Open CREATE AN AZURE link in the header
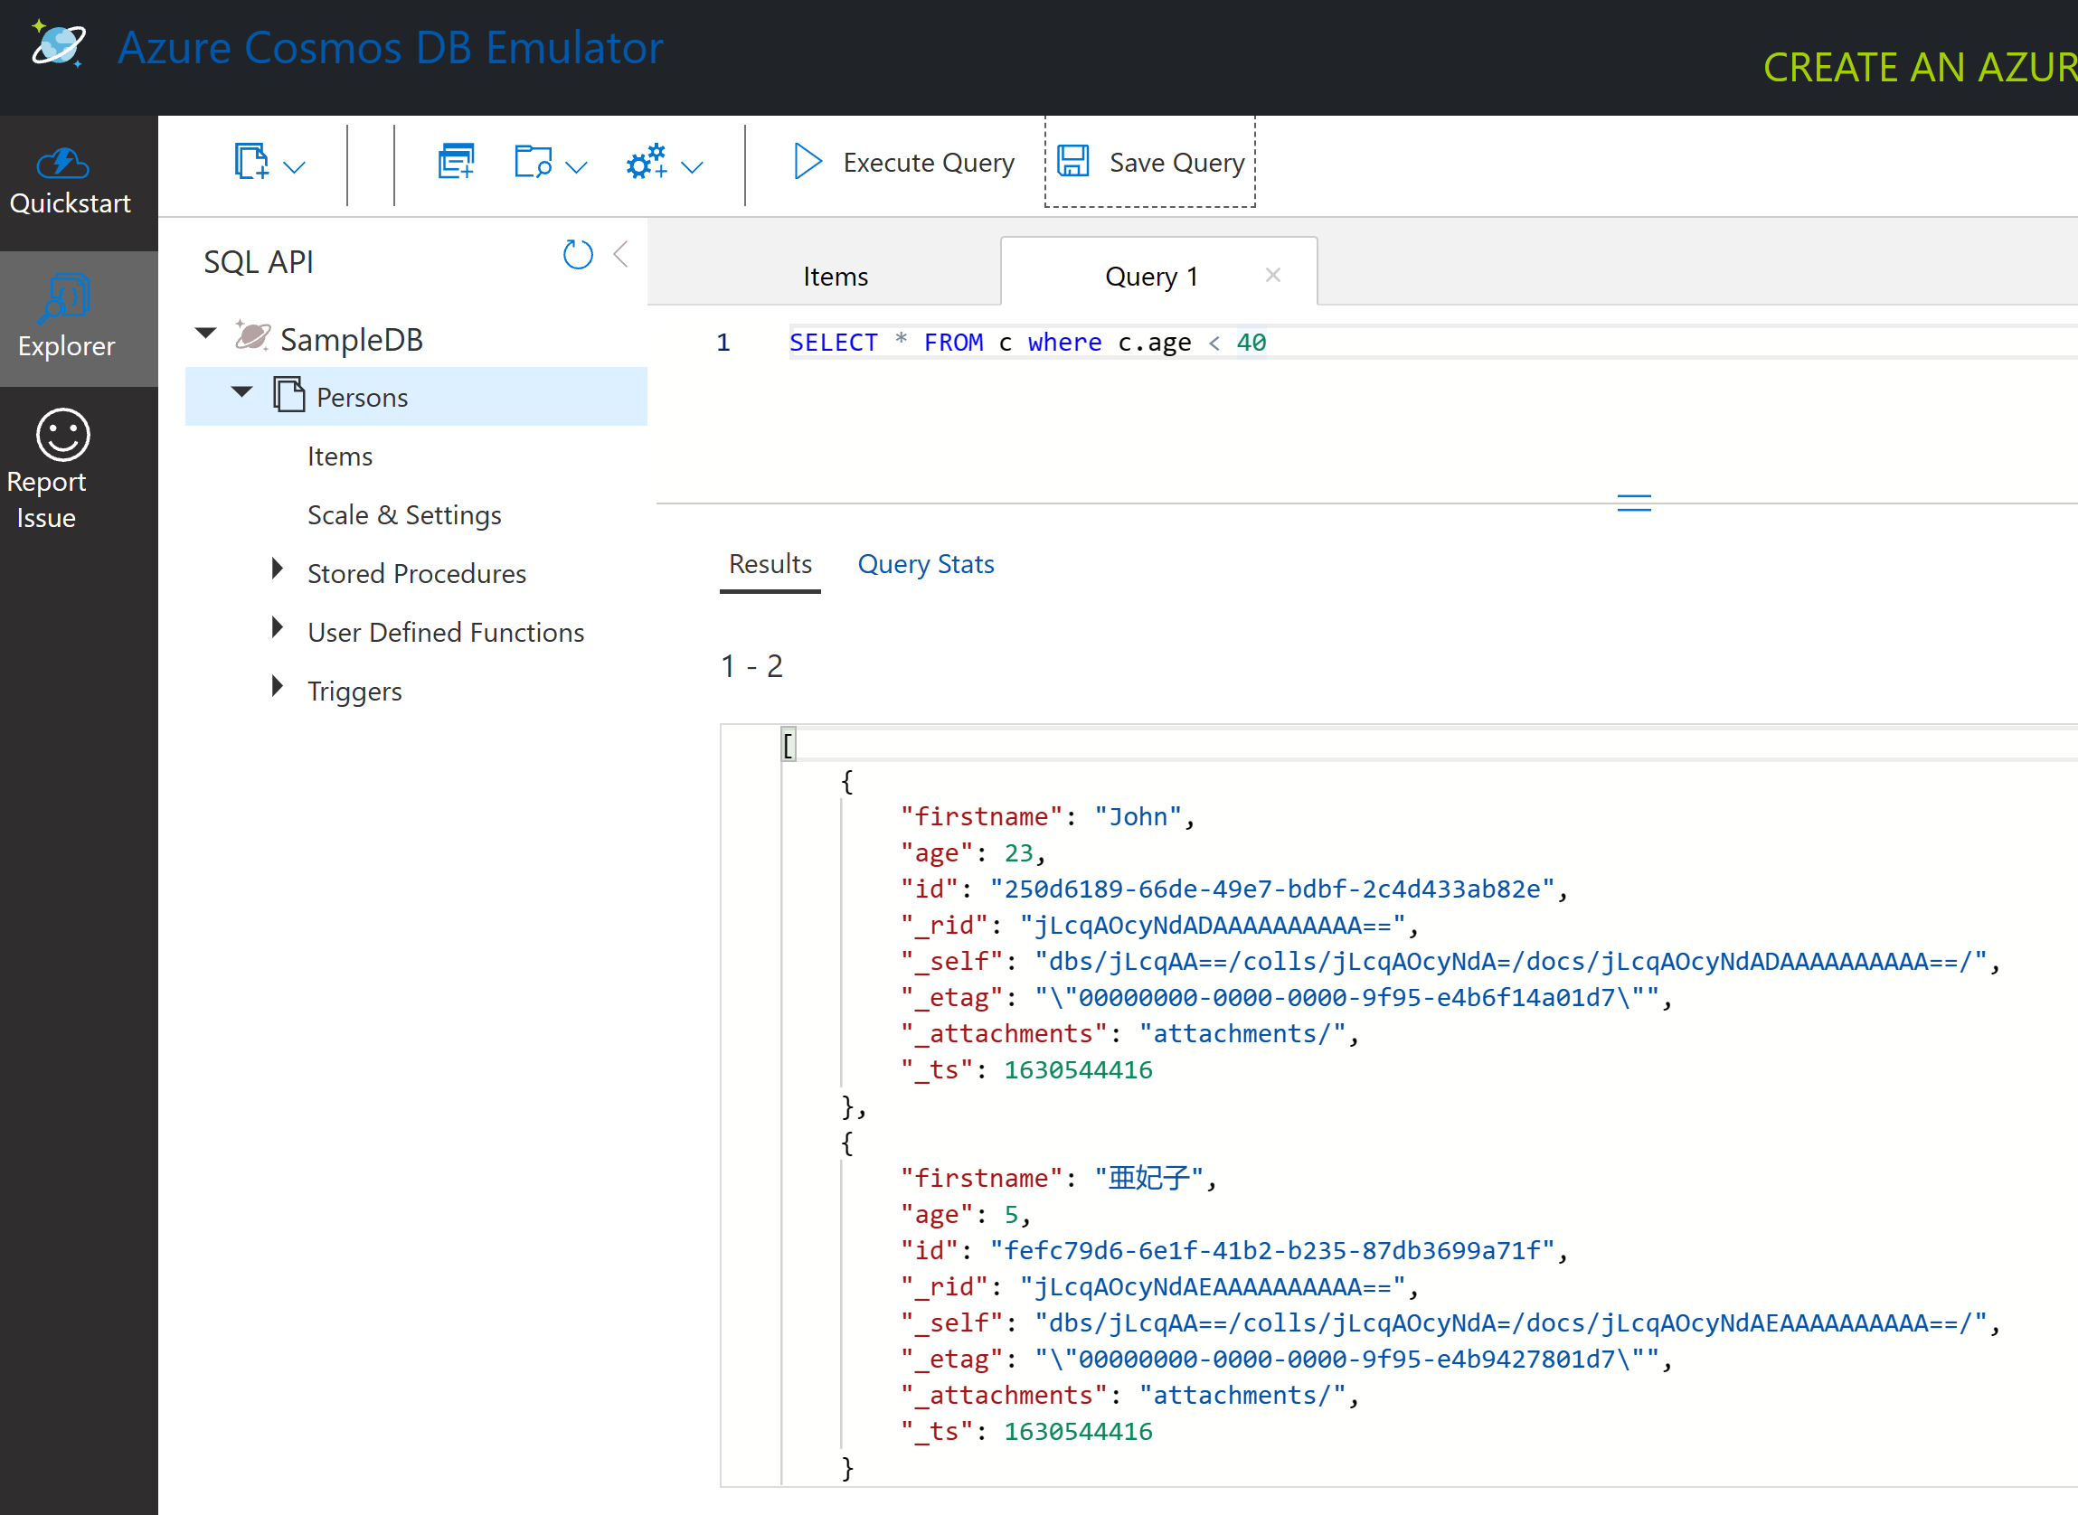 tap(1917, 66)
